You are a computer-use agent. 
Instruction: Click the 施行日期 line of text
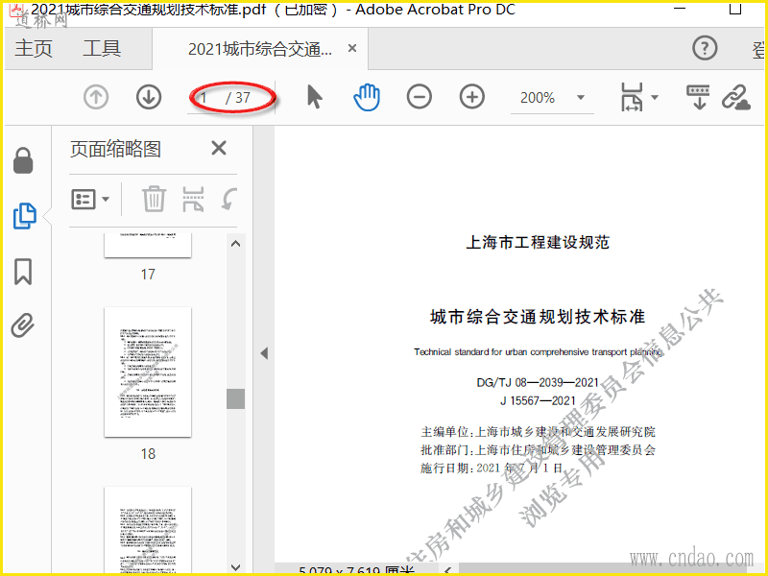tap(492, 468)
